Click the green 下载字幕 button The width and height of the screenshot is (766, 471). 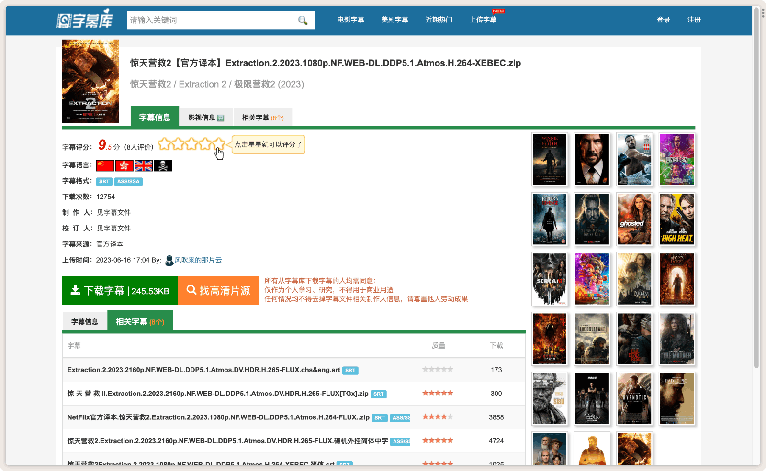pos(120,291)
